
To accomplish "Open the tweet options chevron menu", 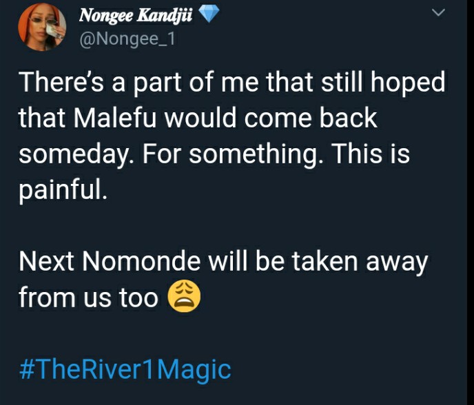I will (x=438, y=12).
